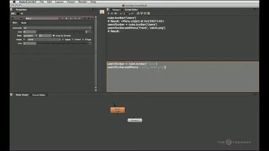Select the Blur1 node in Node Graph
This screenshot has width=269, height=151.
tap(118, 110)
